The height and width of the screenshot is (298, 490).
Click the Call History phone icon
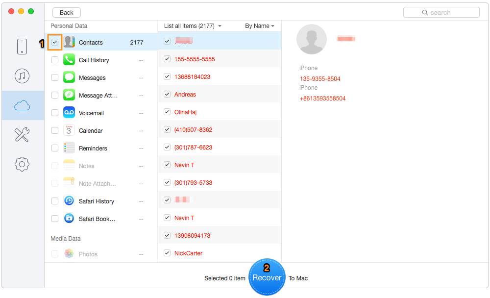click(69, 59)
